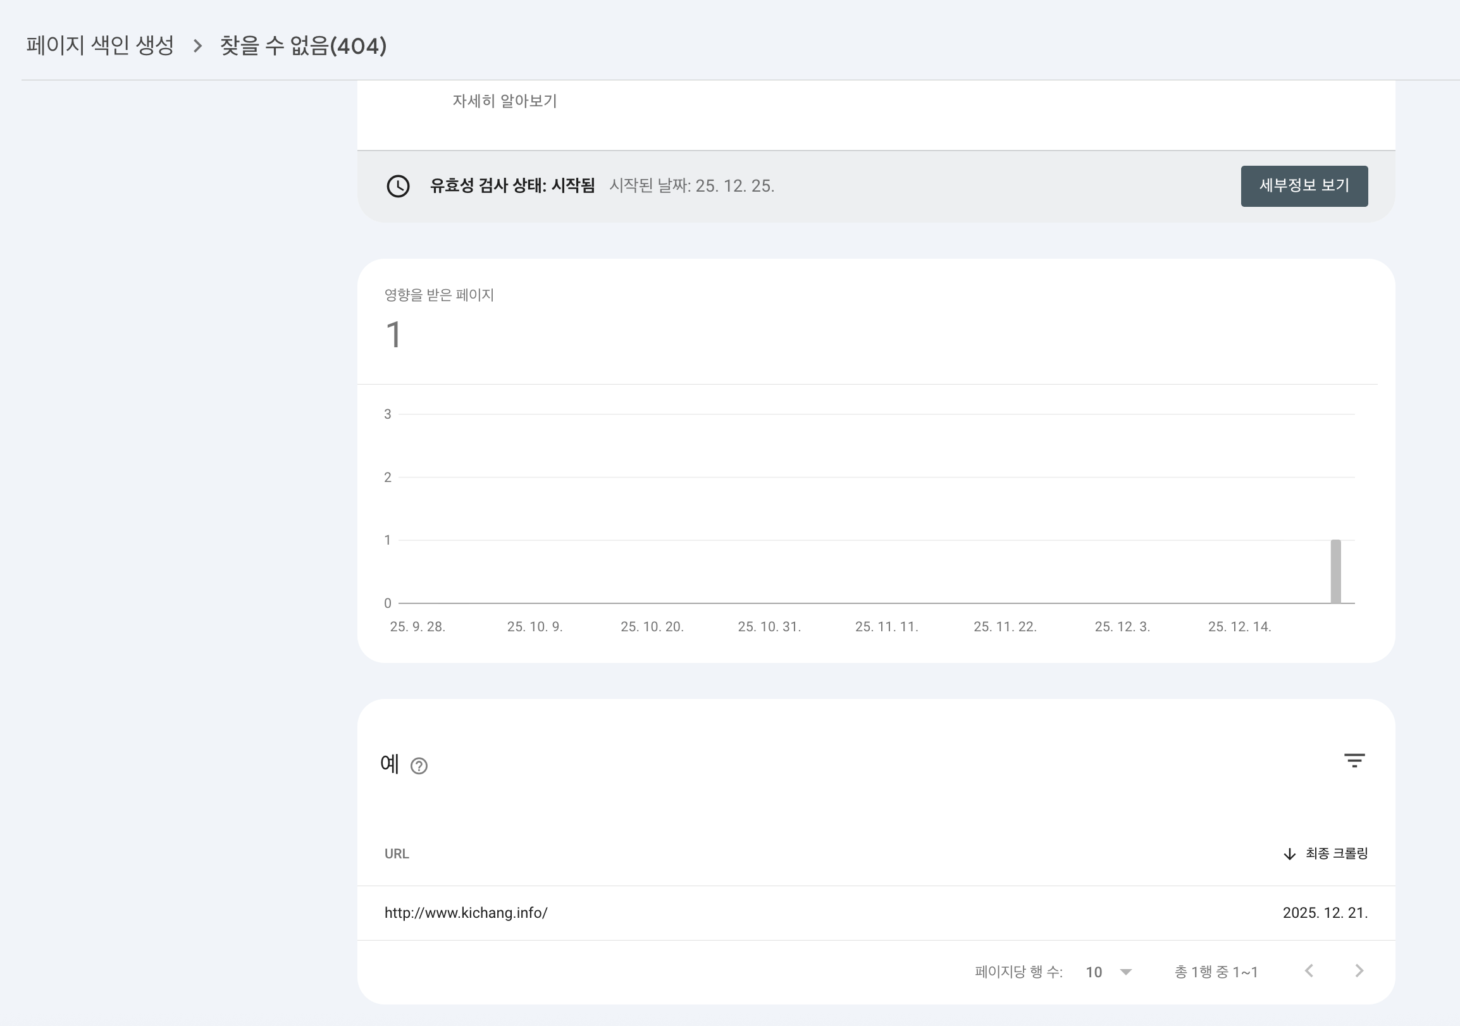Navigate to 페이지 색인 생성 breadcrumb
The width and height of the screenshot is (1460, 1026).
pyautogui.click(x=99, y=46)
